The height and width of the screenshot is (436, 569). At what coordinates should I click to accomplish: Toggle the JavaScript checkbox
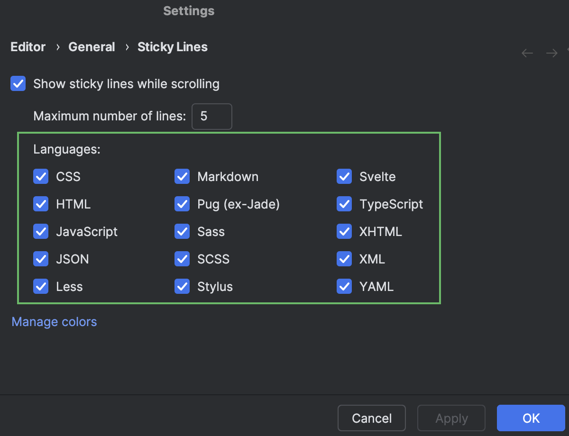coord(41,231)
